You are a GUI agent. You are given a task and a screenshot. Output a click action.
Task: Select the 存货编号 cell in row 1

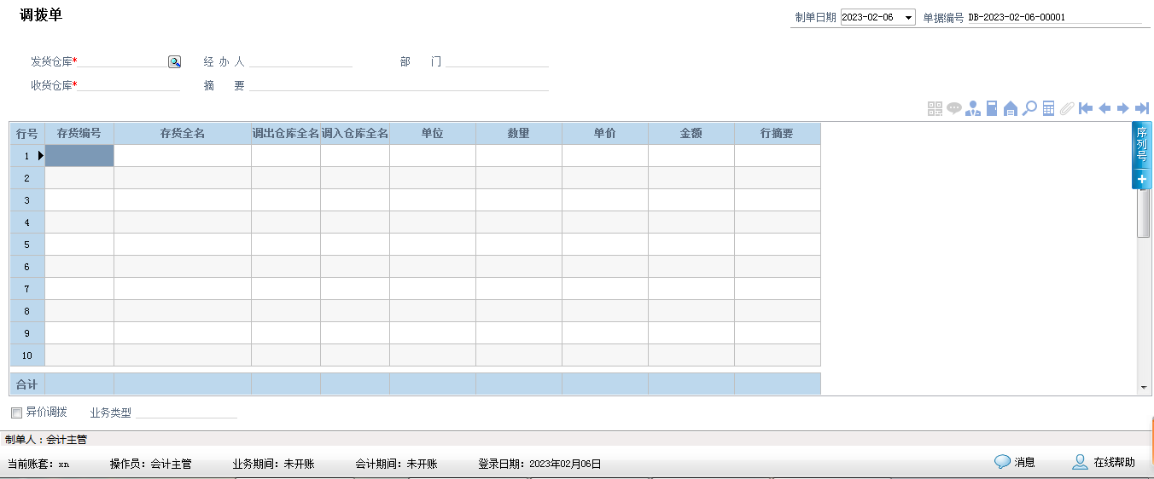79,156
